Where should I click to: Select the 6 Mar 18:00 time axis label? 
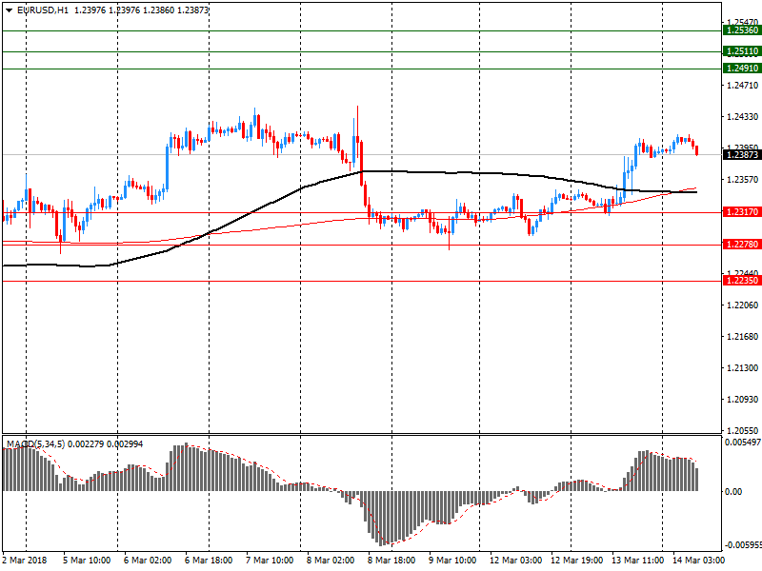coord(209,561)
